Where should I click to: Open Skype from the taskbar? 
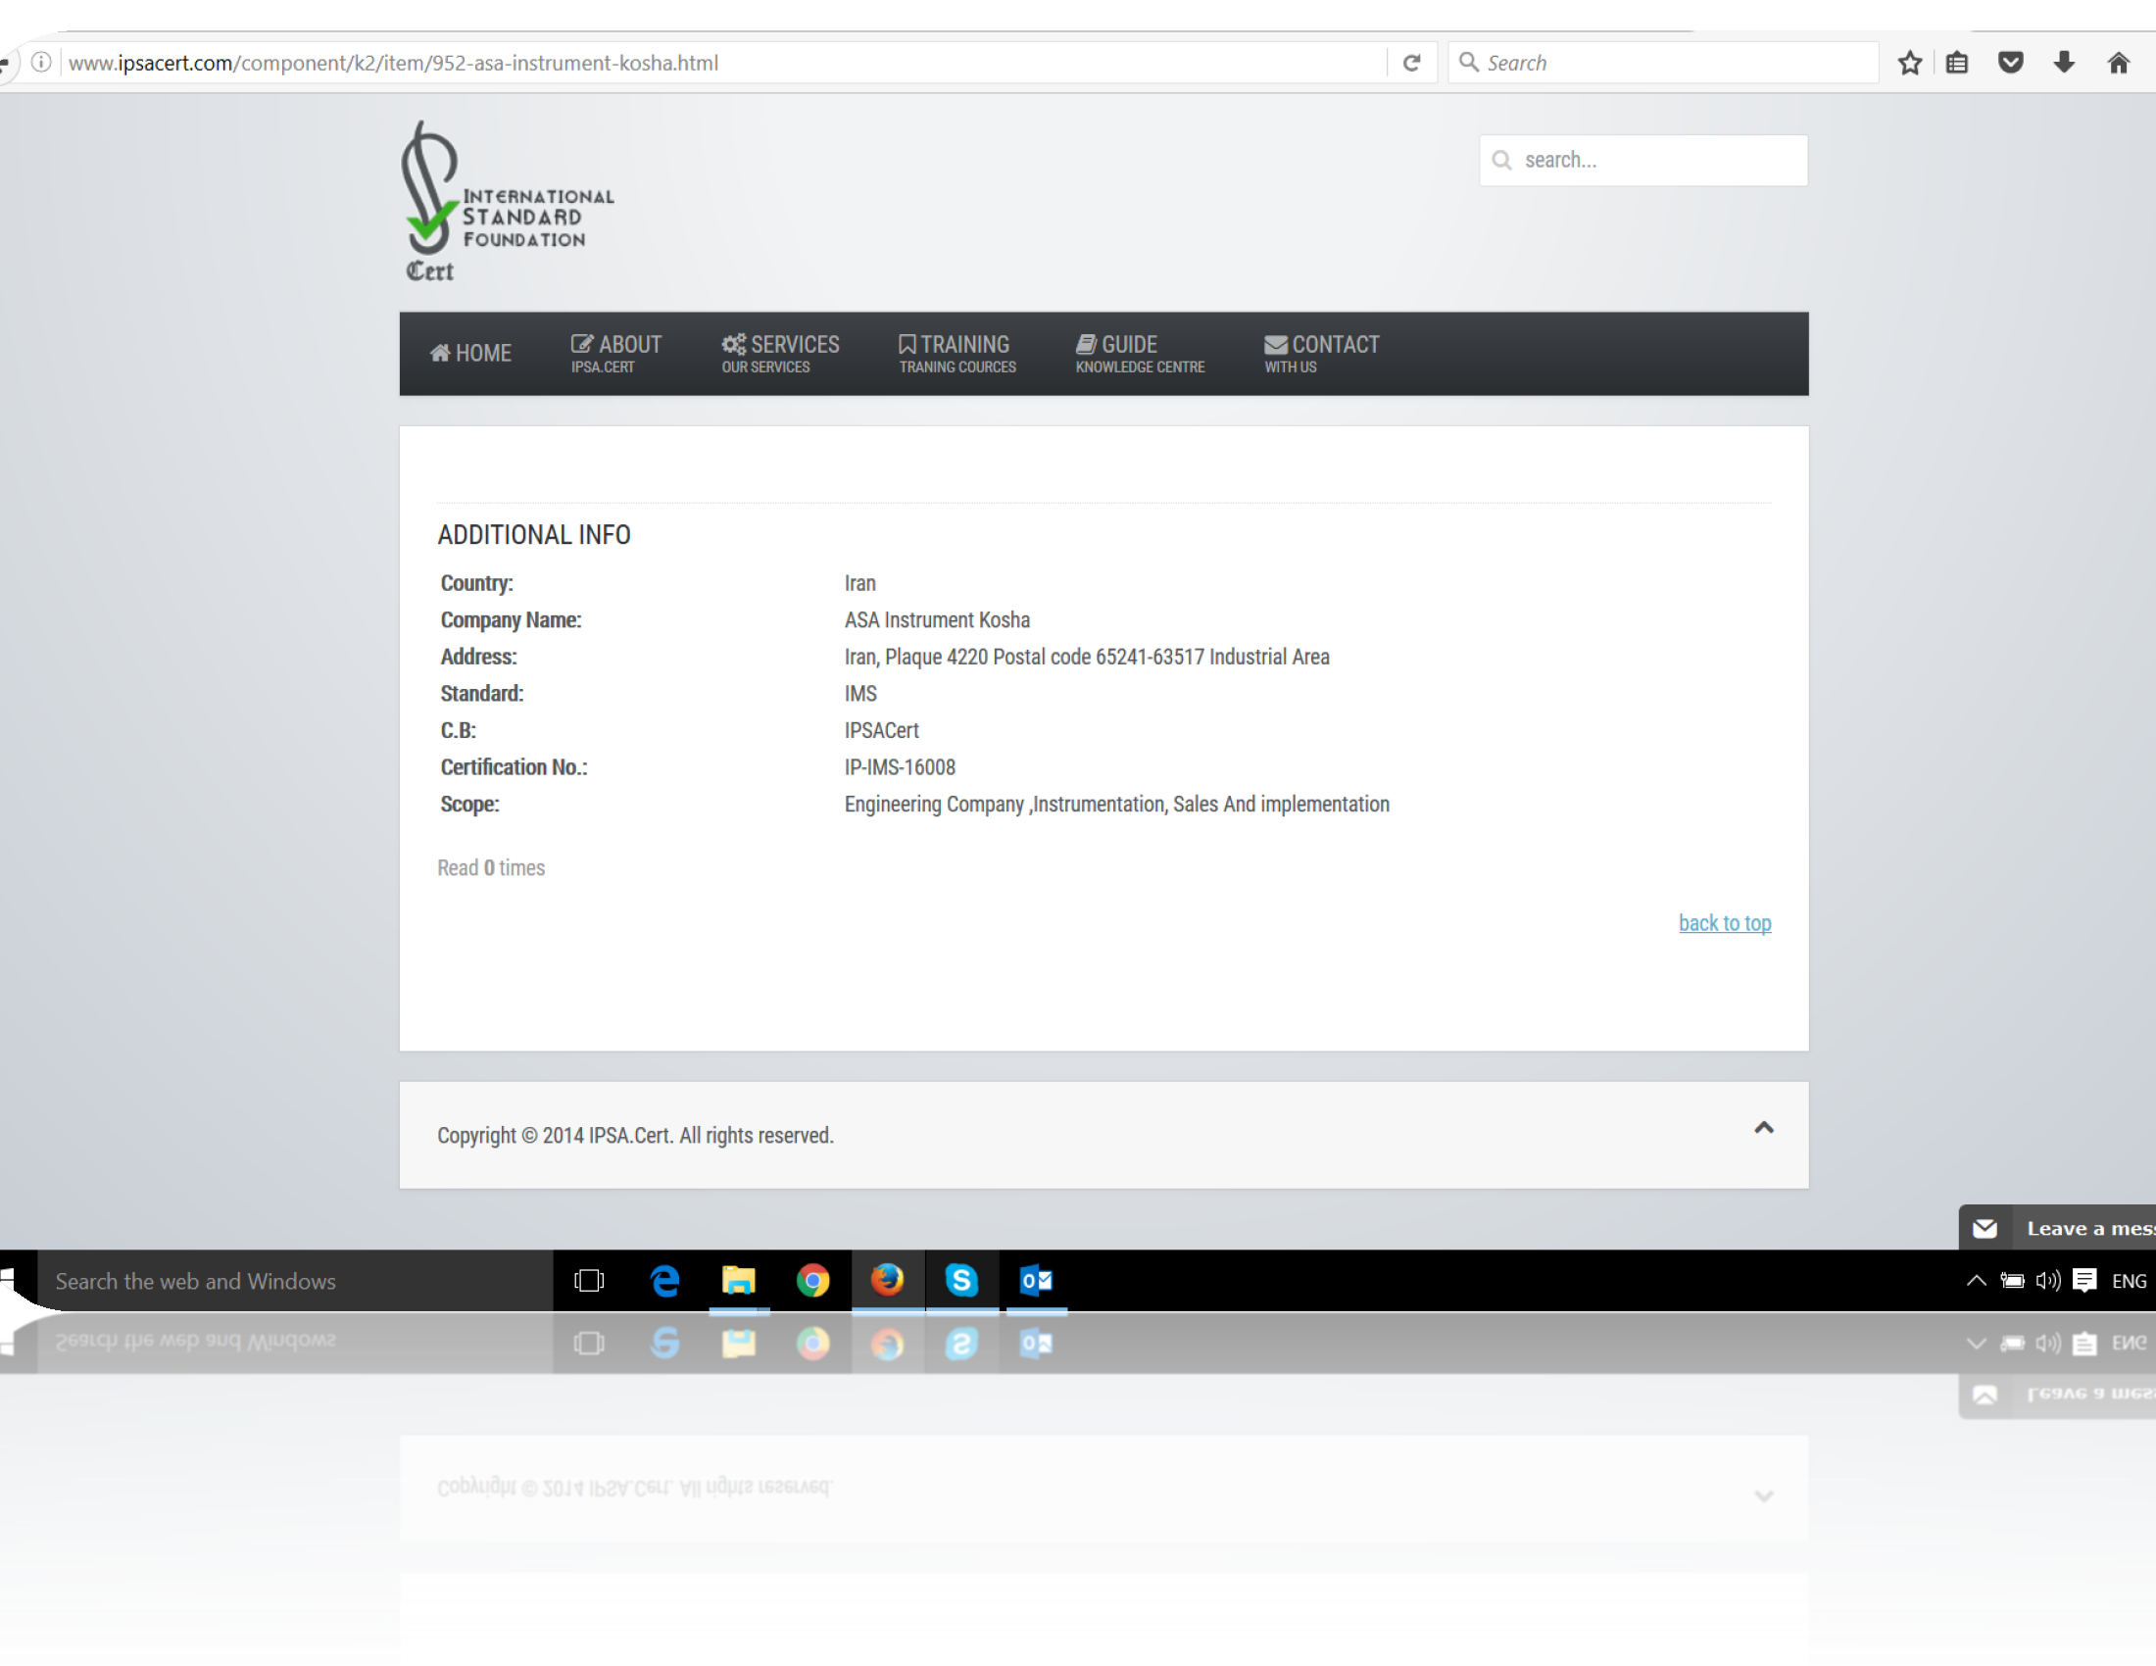point(961,1280)
